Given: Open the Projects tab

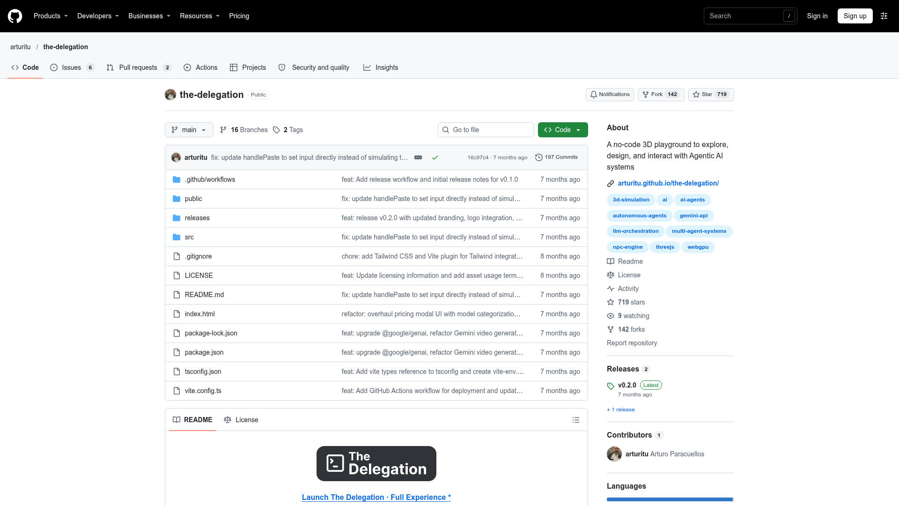Looking at the screenshot, I should tap(248, 67).
